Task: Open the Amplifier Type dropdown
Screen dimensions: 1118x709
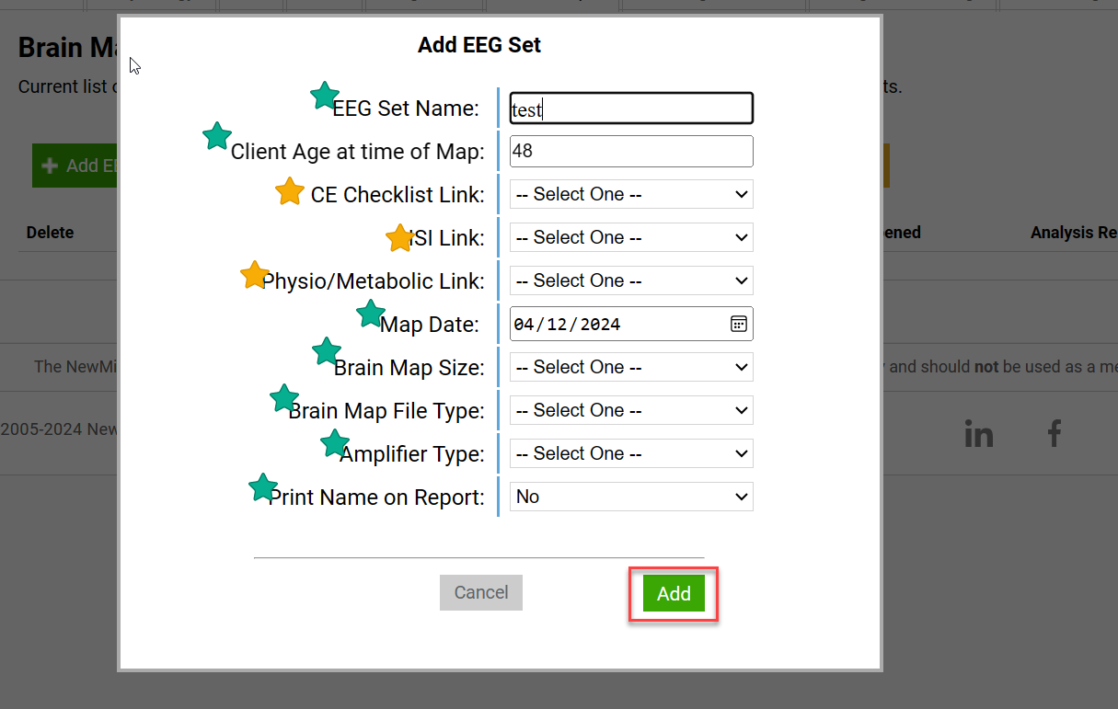Action: pyautogui.click(x=631, y=453)
